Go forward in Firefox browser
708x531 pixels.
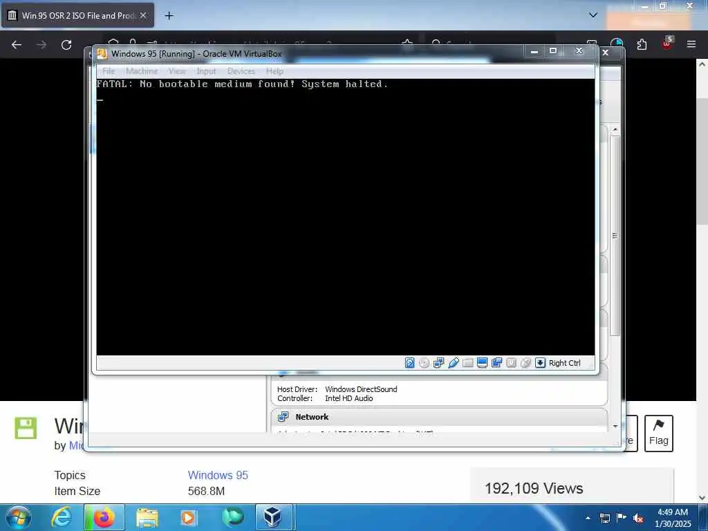coord(41,45)
